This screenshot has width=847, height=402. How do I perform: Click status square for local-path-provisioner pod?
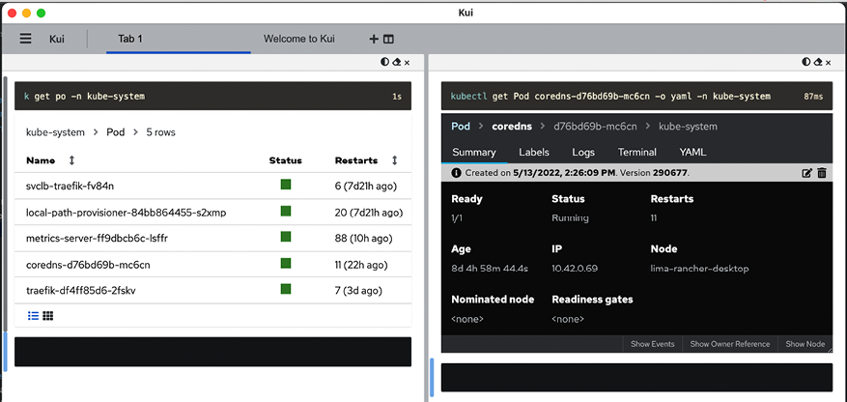coord(286,211)
